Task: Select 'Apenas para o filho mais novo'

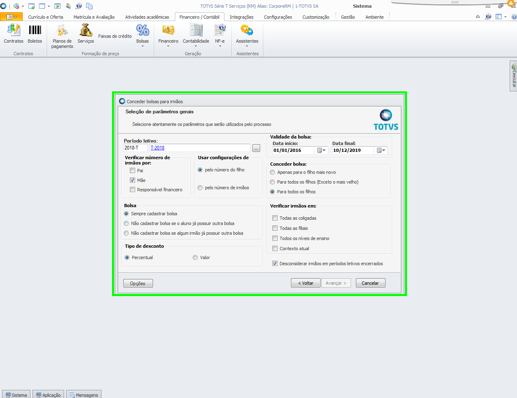Action: coord(272,172)
